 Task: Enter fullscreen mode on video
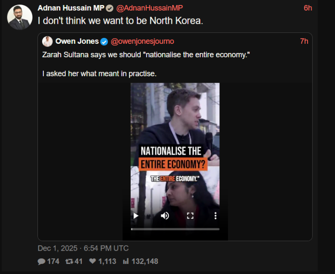click(190, 216)
